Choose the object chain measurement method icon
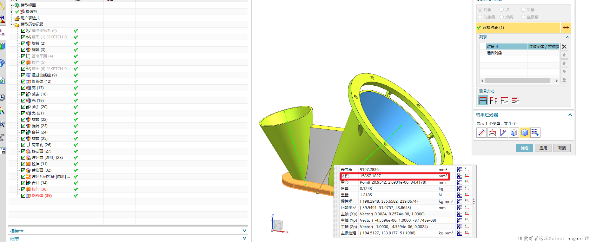590x242 pixels. coord(505,100)
